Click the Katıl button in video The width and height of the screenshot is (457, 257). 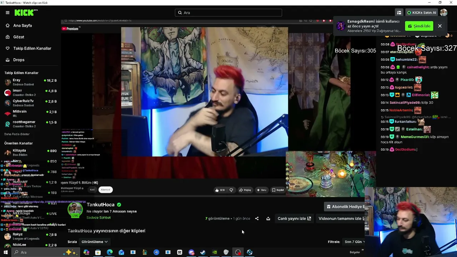pos(92,190)
